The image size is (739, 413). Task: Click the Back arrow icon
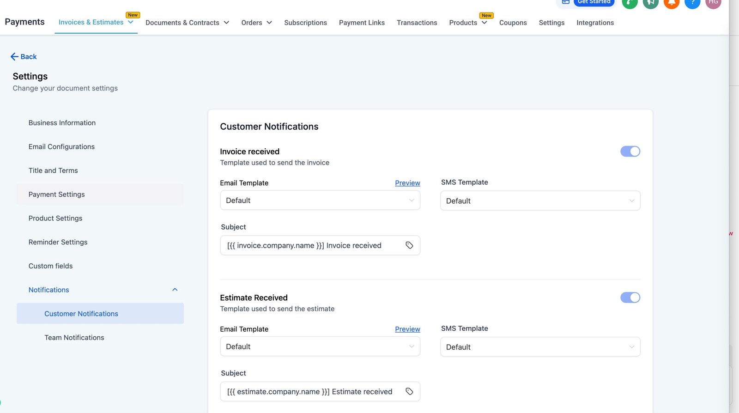(14, 57)
